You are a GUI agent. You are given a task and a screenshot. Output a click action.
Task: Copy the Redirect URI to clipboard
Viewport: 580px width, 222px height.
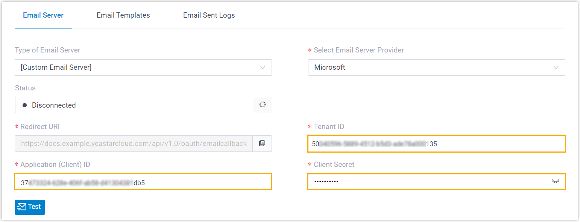[x=262, y=143]
